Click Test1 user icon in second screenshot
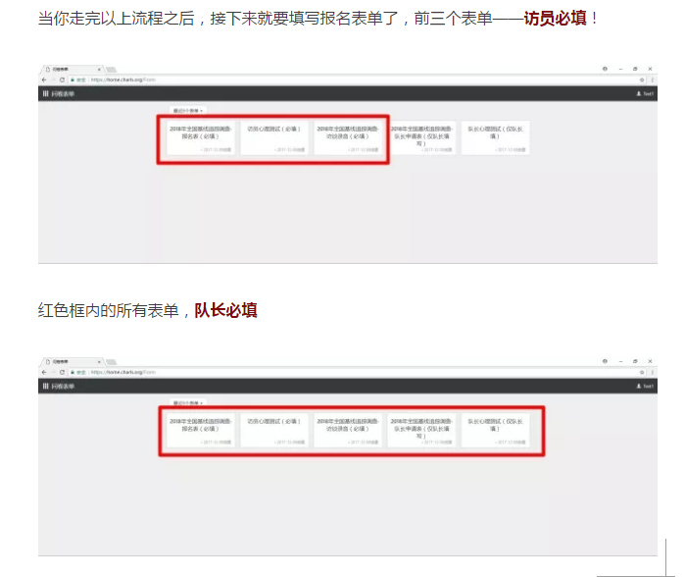Viewport: 685px width, 577px height. pyautogui.click(x=639, y=387)
